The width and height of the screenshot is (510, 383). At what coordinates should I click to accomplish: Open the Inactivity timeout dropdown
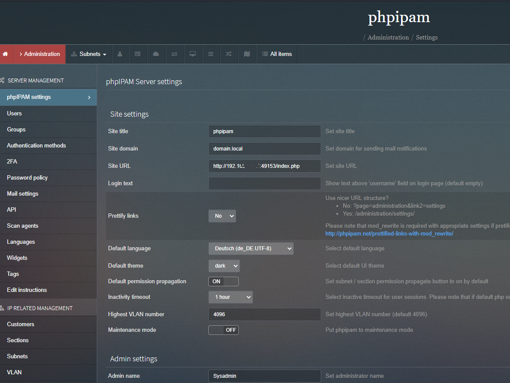pos(230,297)
